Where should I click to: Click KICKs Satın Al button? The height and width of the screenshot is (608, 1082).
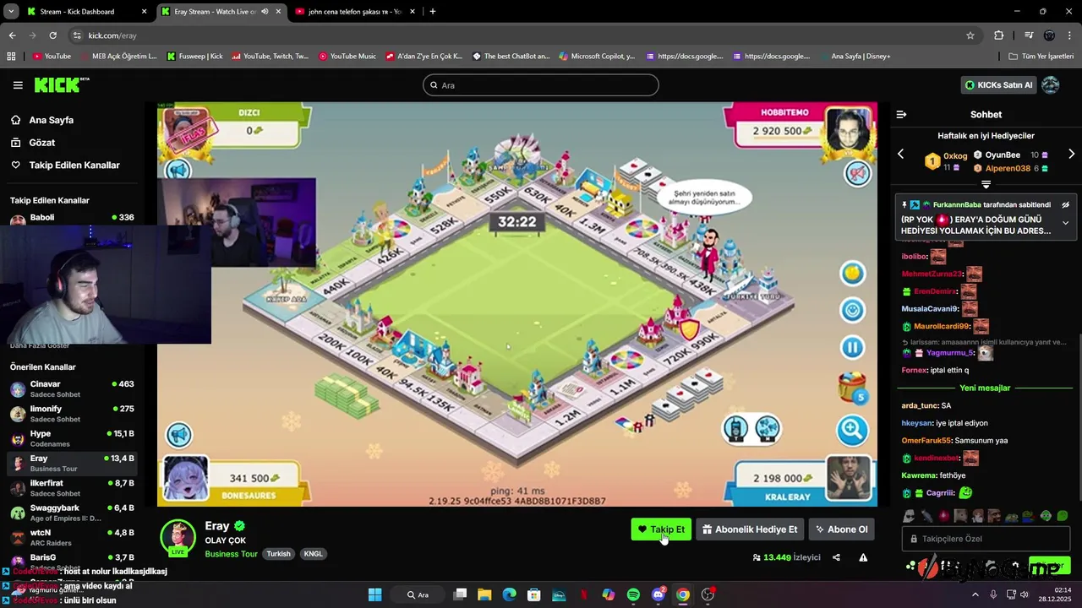[998, 84]
